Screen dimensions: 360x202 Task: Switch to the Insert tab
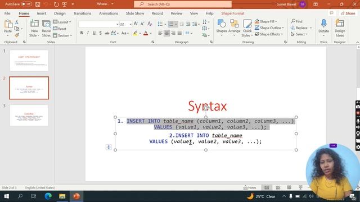point(42,13)
